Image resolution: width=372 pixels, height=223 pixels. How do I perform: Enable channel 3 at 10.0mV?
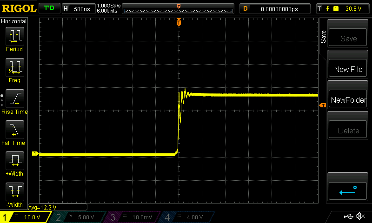click(x=133, y=217)
